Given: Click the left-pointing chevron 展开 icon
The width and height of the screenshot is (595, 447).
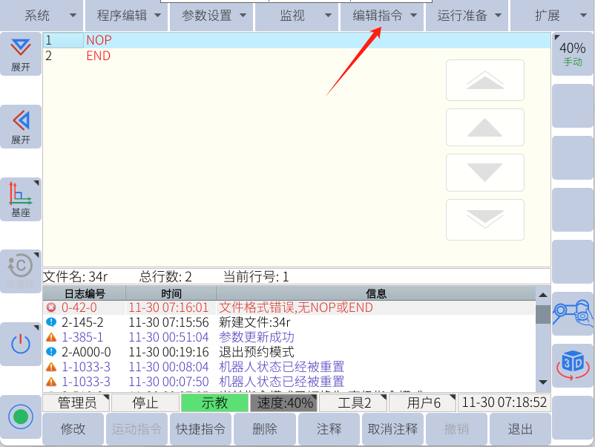Looking at the screenshot, I should (21, 125).
